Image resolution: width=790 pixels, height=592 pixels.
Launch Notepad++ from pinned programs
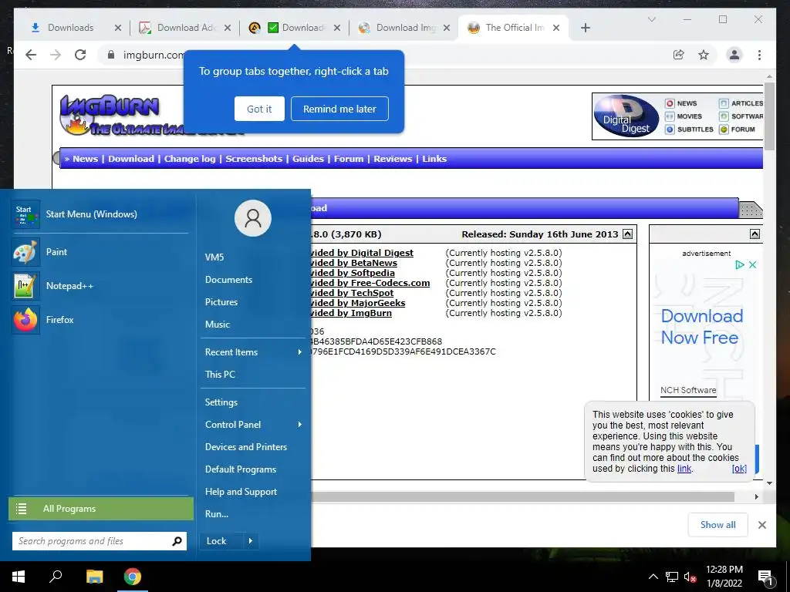click(100, 285)
